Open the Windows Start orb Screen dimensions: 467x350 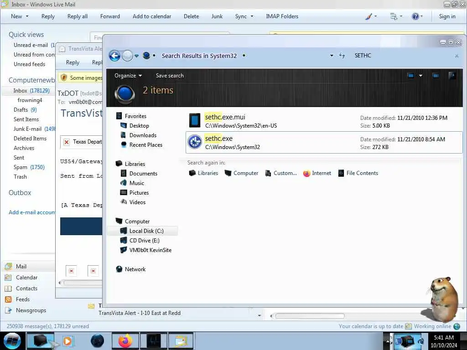click(x=12, y=341)
